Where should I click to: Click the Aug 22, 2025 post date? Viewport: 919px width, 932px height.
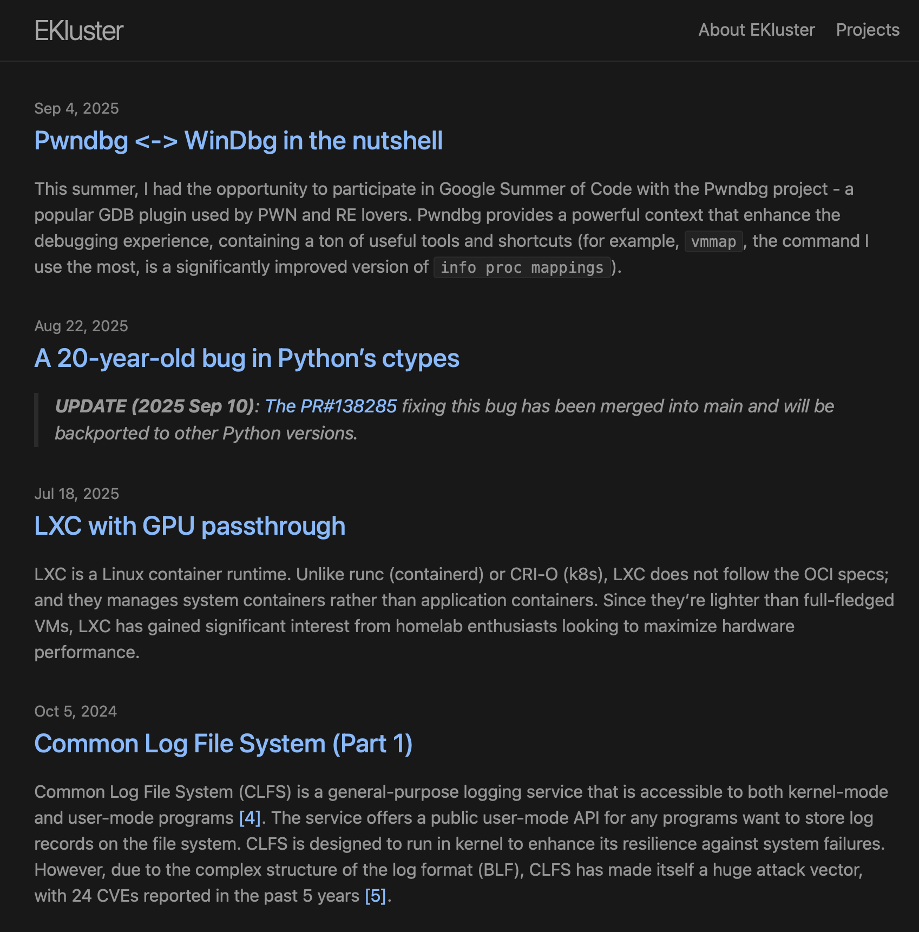coord(81,326)
